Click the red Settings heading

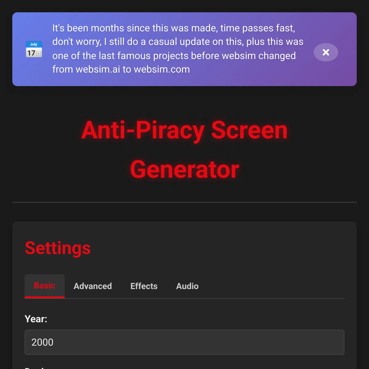tap(58, 248)
